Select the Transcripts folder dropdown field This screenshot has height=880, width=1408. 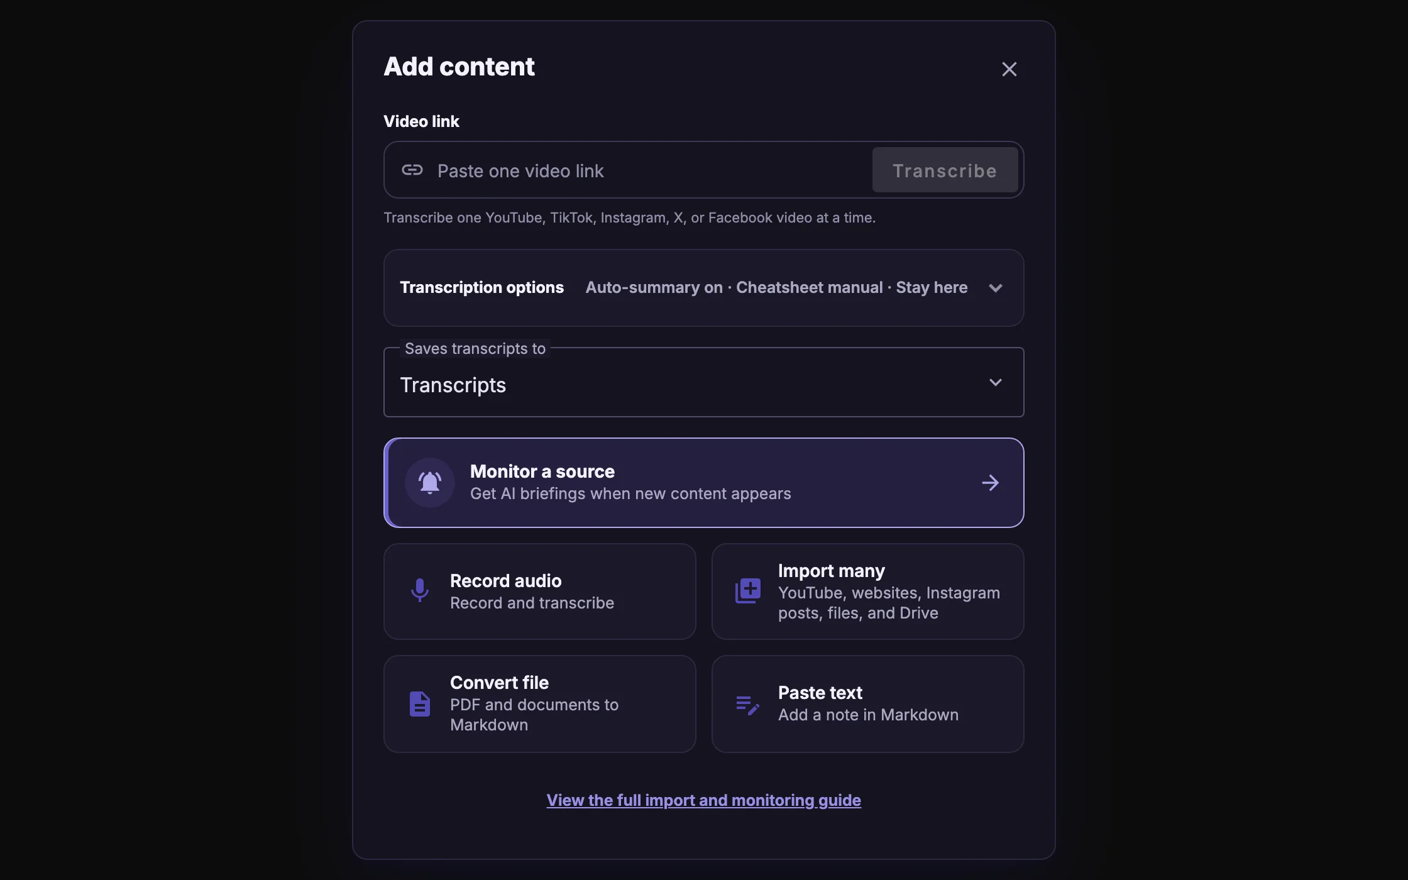click(x=704, y=382)
